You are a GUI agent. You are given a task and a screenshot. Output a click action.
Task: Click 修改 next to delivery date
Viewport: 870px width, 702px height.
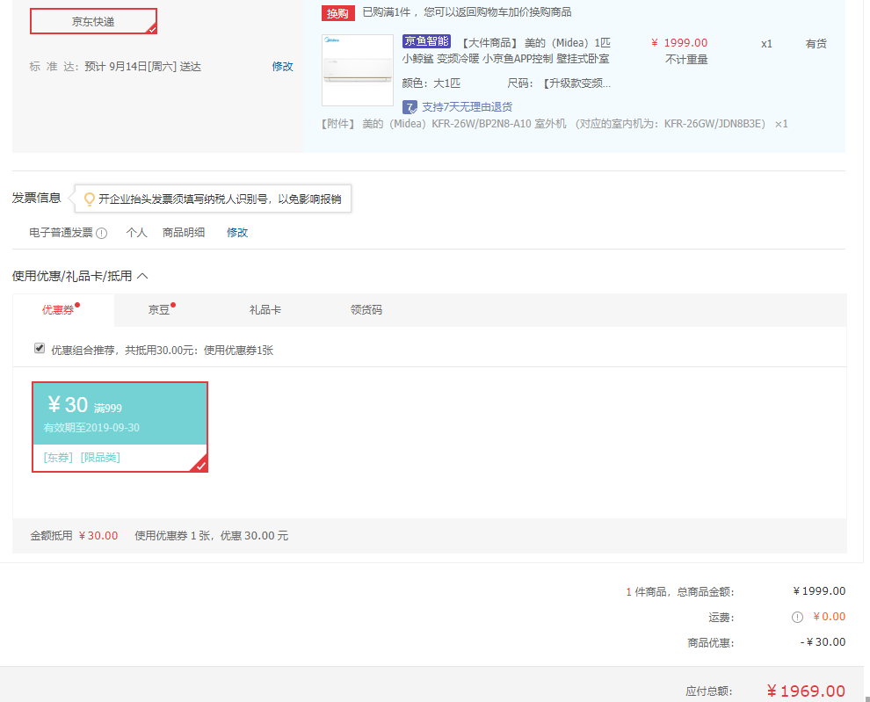tap(282, 67)
